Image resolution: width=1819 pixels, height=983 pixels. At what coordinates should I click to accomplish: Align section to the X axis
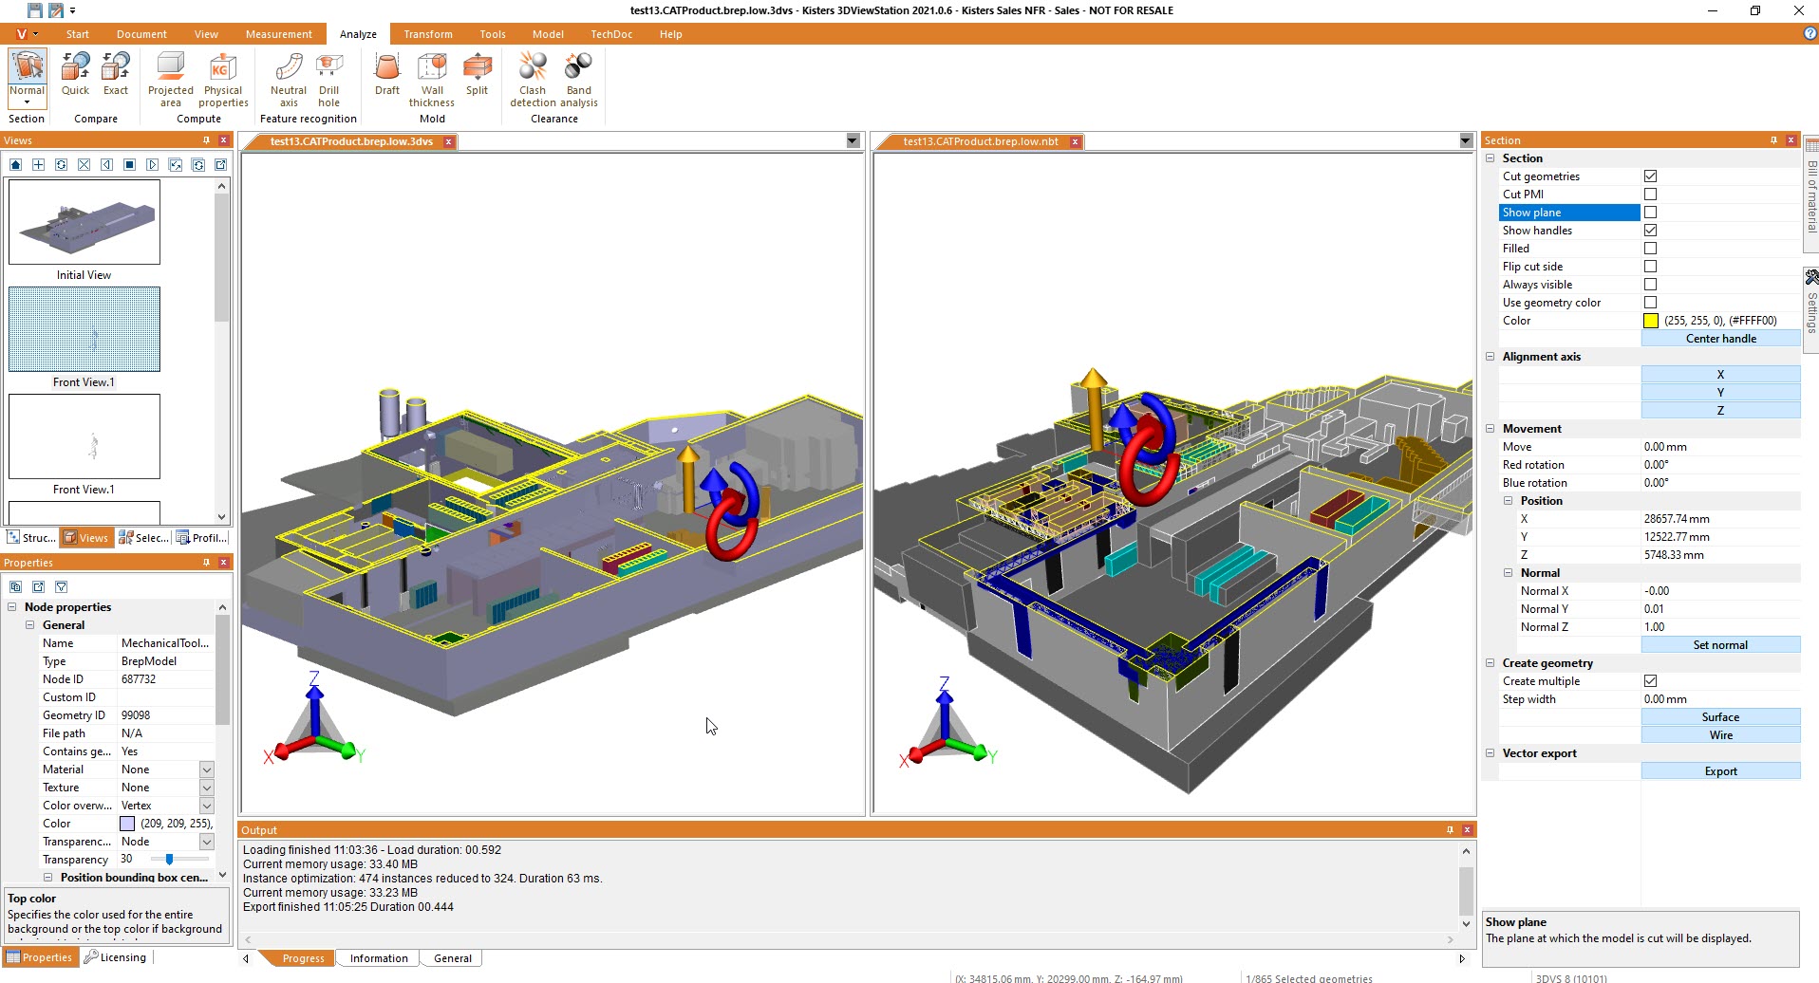1720,375
